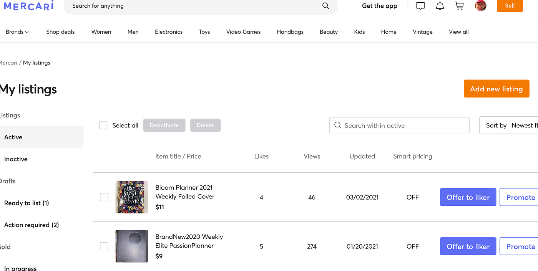Open the Women category
The width and height of the screenshot is (538, 271).
click(101, 32)
